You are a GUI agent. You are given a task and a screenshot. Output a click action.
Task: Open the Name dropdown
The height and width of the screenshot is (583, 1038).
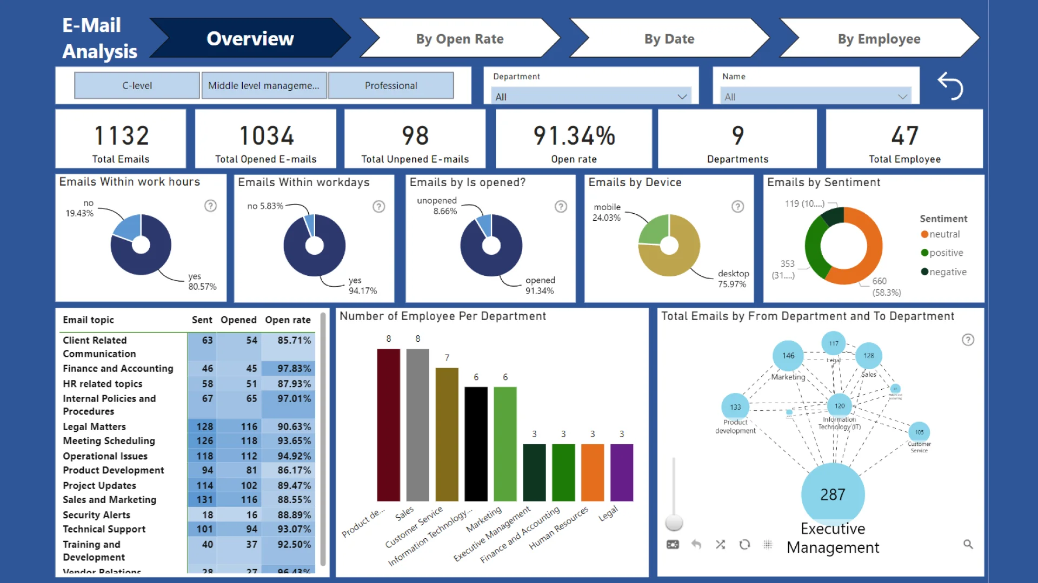pyautogui.click(x=816, y=97)
